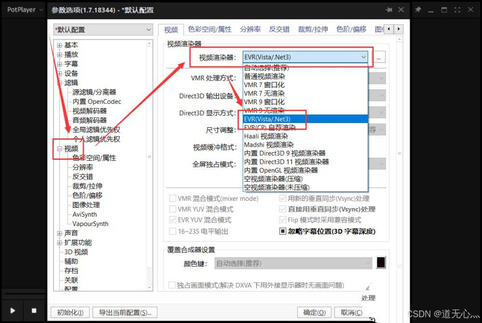
Task: Select 自动选择(推荐) in renderer list
Action: [x=305, y=68]
